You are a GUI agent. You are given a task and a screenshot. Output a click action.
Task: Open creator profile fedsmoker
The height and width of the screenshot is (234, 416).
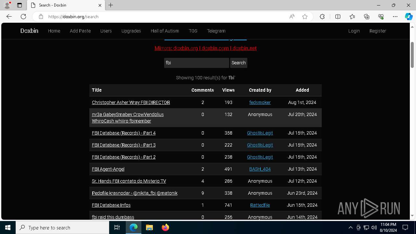pos(260,102)
